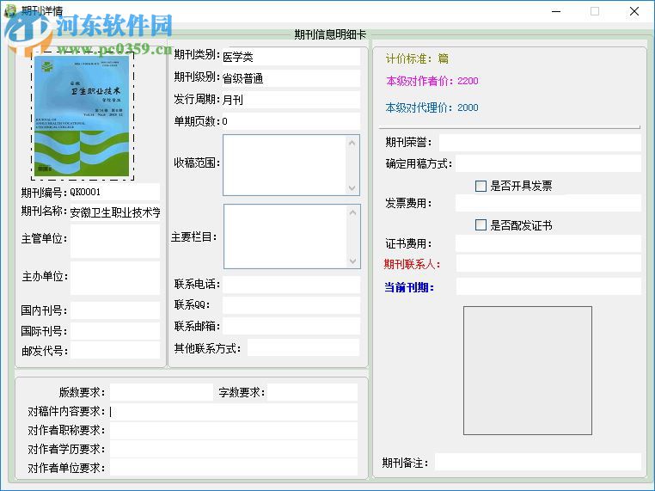The image size is (655, 491).
Task: Click the 当前刊期 input field
Action: [x=548, y=286]
